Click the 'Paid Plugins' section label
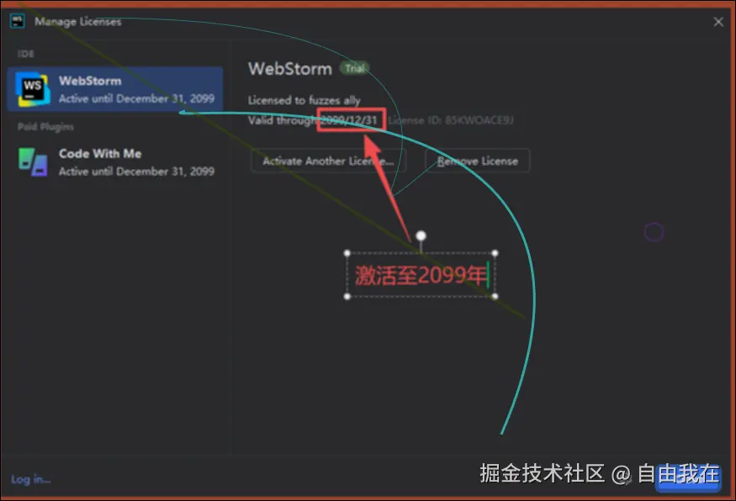 [45, 127]
